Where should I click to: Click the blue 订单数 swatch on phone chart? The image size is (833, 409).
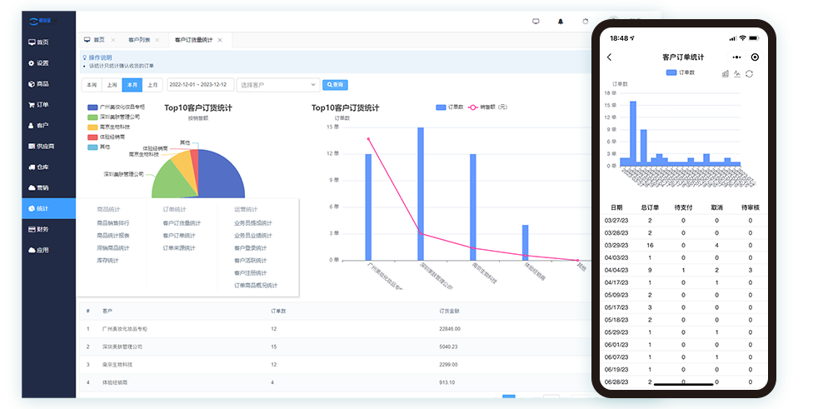672,73
